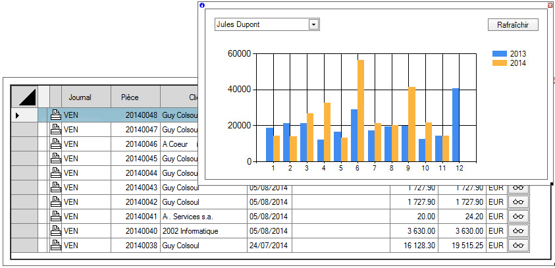This screenshot has width=555, height=268.
Task: Click the glasses button on 2002 Informatique row
Action: pos(518,230)
